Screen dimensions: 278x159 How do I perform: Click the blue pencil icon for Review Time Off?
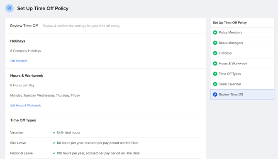[x=215, y=95]
